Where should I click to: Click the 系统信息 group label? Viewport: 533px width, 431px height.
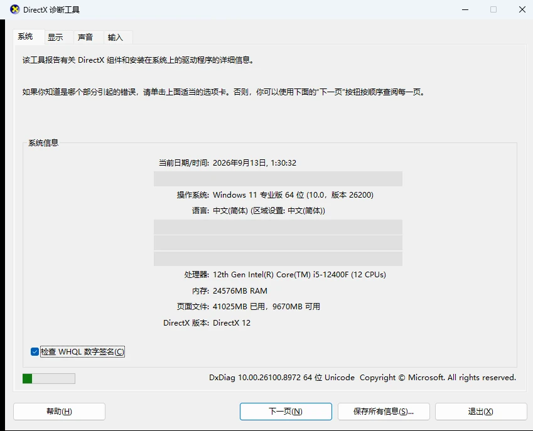coord(43,143)
